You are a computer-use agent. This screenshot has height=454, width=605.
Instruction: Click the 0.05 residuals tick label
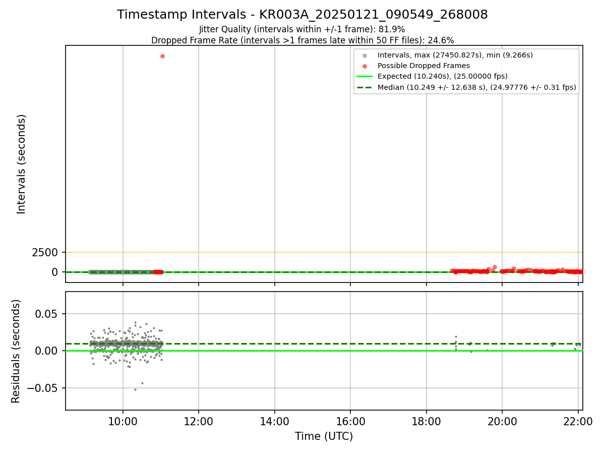pyautogui.click(x=47, y=314)
